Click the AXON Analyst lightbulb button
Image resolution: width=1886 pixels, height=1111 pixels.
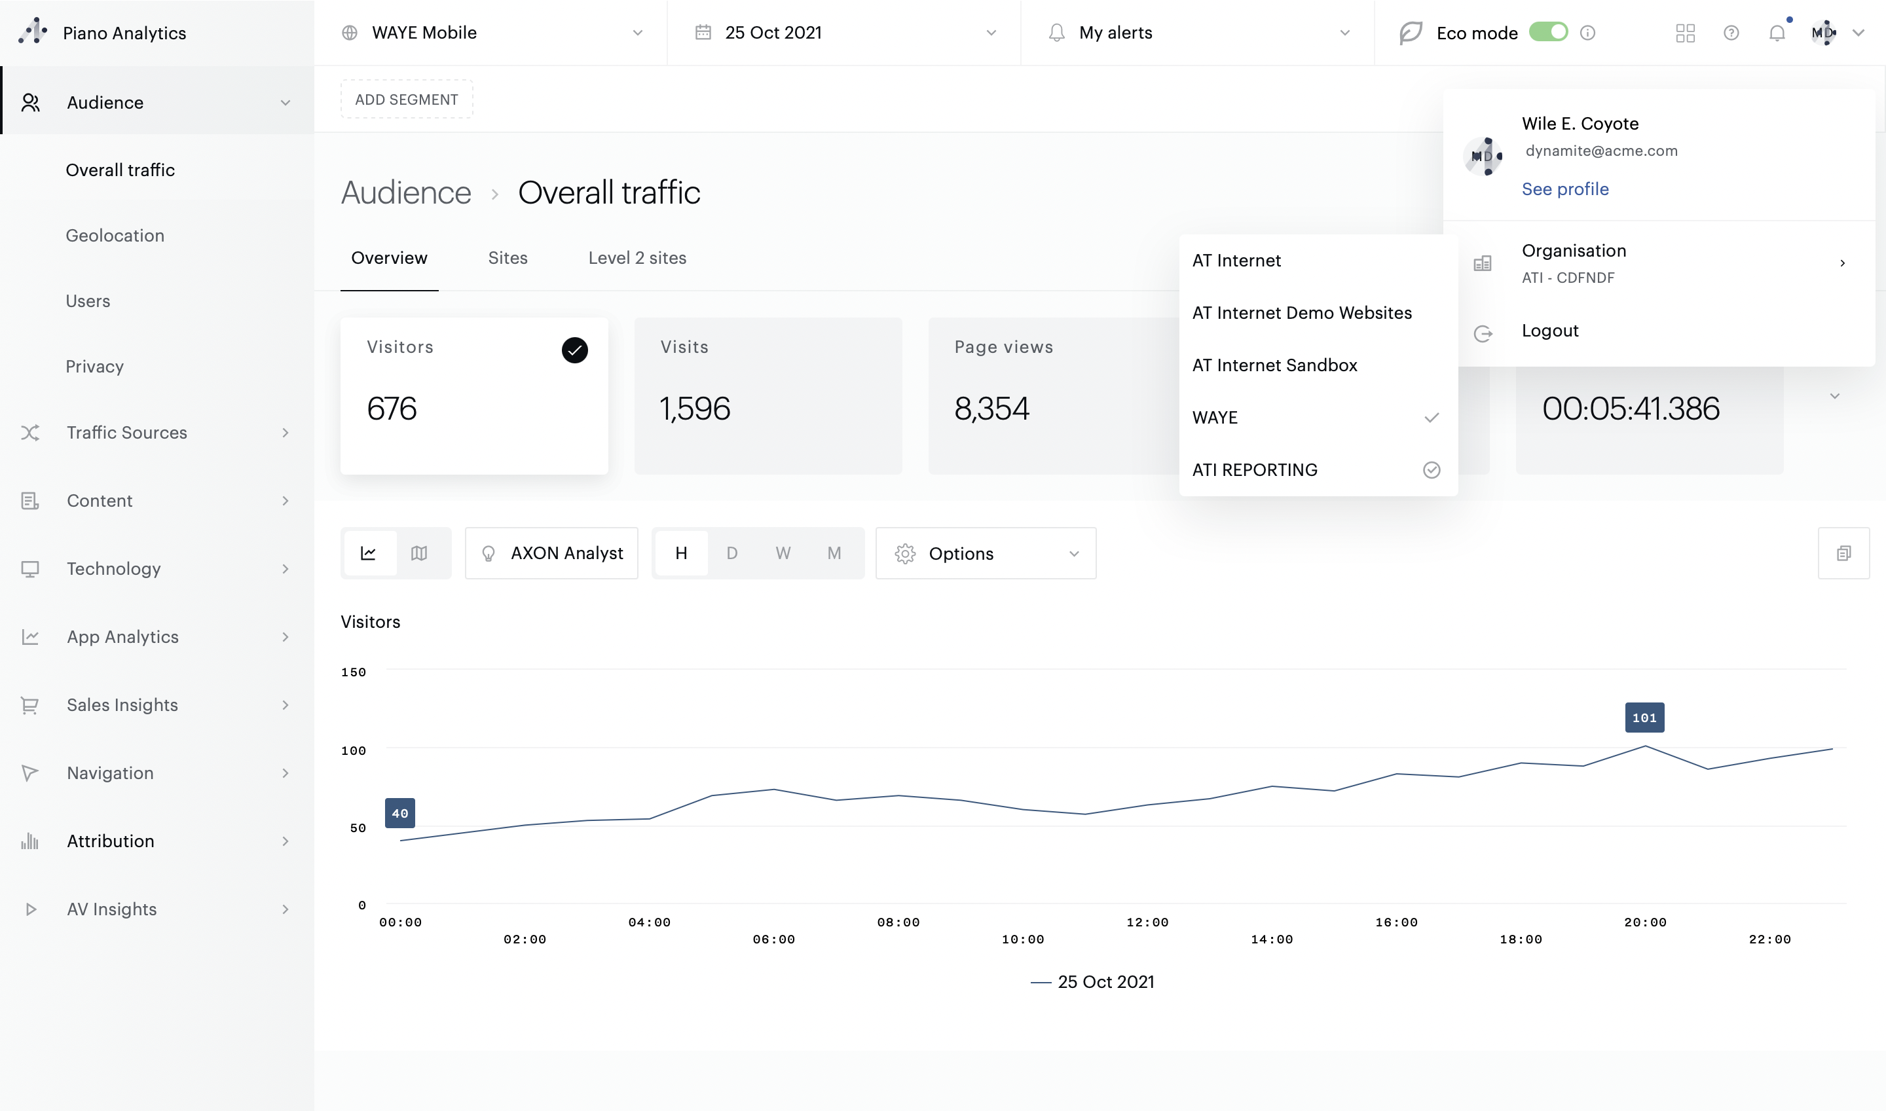(x=552, y=553)
